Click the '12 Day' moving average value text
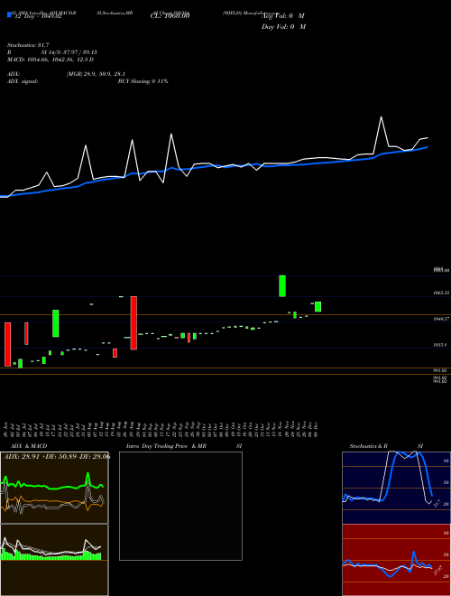The image size is (451, 596). click(38, 16)
